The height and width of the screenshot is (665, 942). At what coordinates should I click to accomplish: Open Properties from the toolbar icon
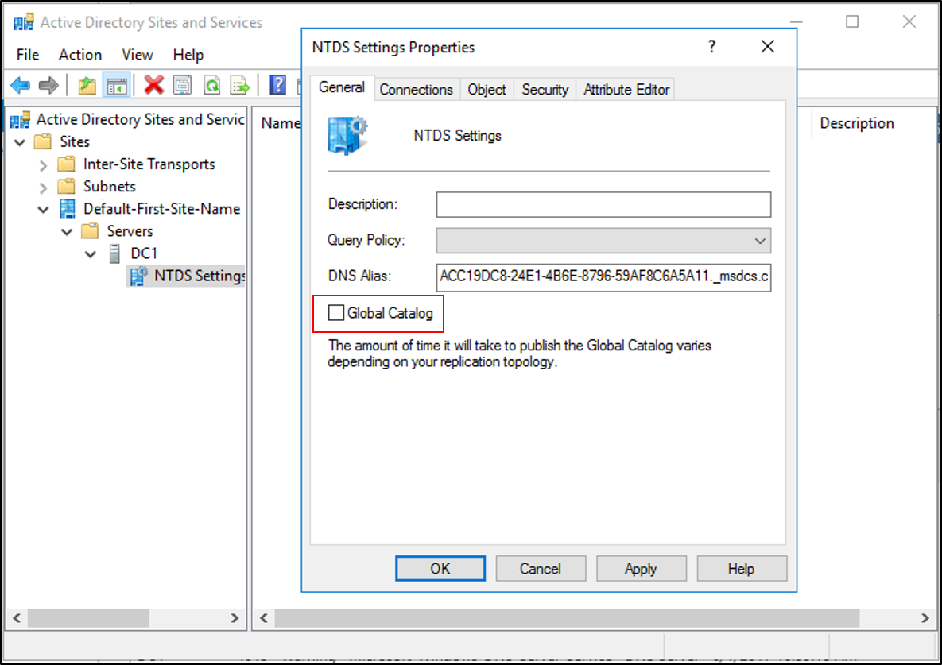click(182, 85)
